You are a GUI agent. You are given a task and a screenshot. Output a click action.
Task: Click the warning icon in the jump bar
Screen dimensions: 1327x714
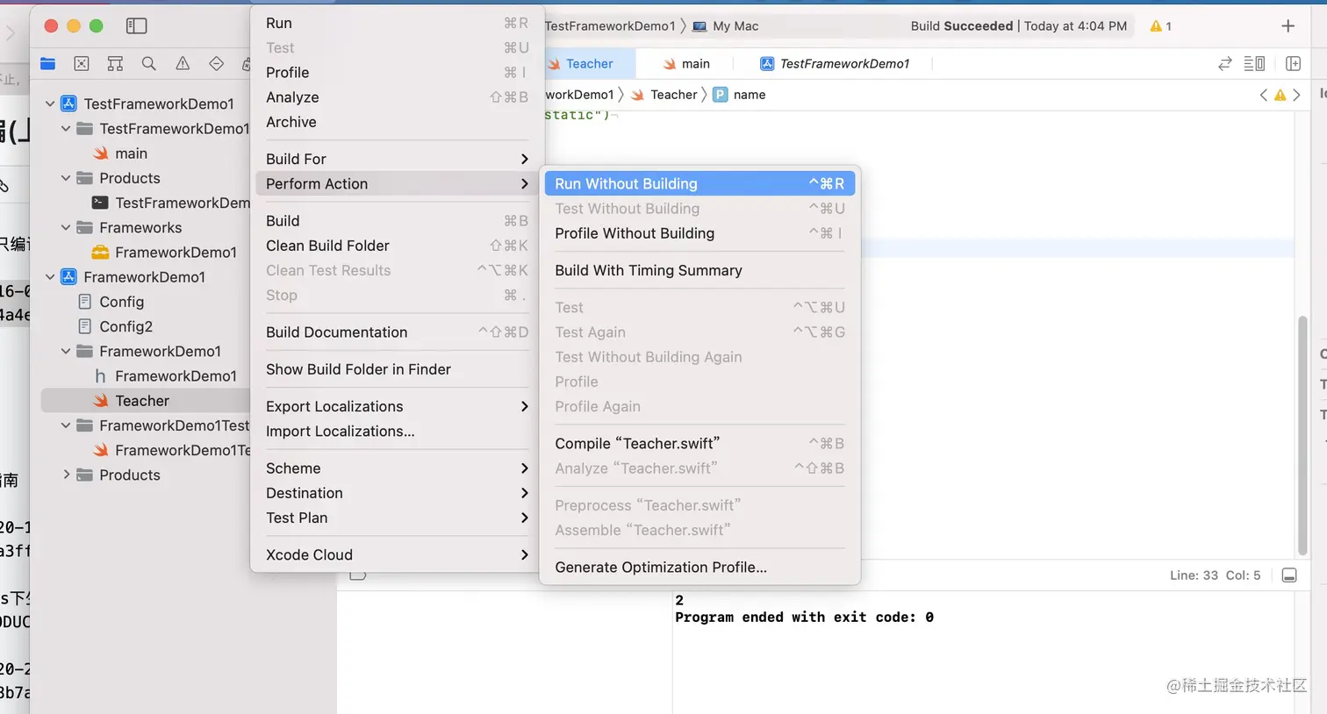[x=1280, y=95]
